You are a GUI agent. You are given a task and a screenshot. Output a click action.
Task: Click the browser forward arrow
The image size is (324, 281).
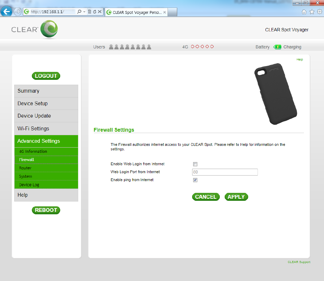tap(18, 11)
